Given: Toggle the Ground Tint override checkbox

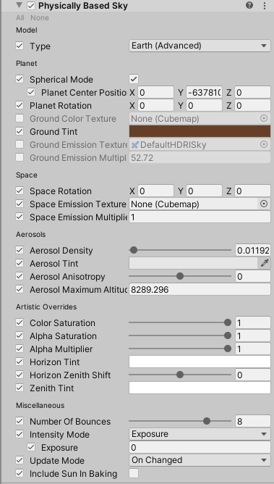Looking at the screenshot, I should 20,131.
